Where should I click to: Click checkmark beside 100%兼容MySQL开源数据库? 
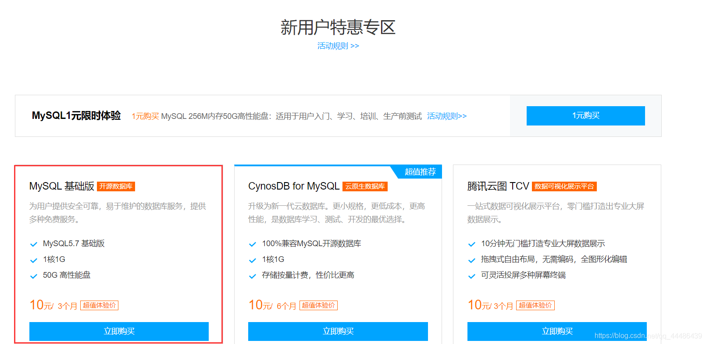[x=252, y=244]
